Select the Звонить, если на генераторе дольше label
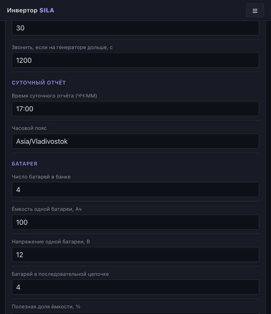Image resolution: width=271 pixels, height=314 pixels. point(62,48)
